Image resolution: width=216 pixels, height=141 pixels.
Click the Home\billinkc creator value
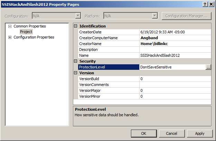click(x=154, y=44)
